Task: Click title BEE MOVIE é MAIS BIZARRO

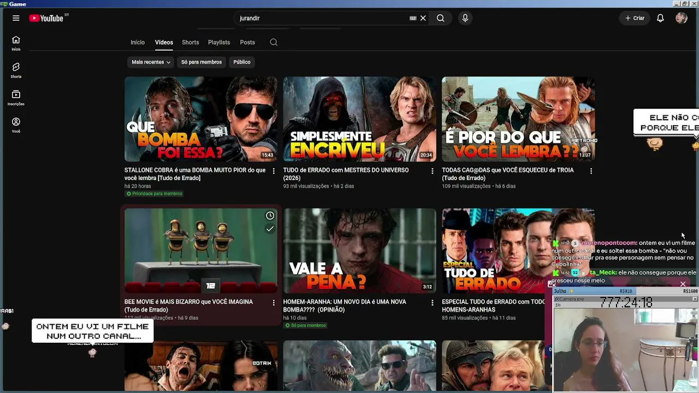Action: (x=189, y=306)
